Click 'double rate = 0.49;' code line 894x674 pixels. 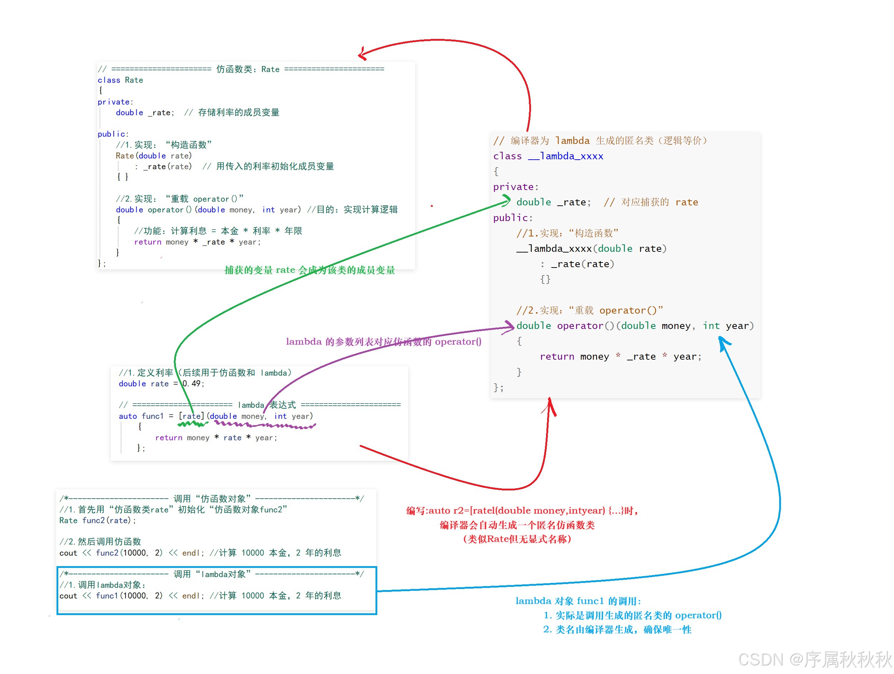[161, 383]
